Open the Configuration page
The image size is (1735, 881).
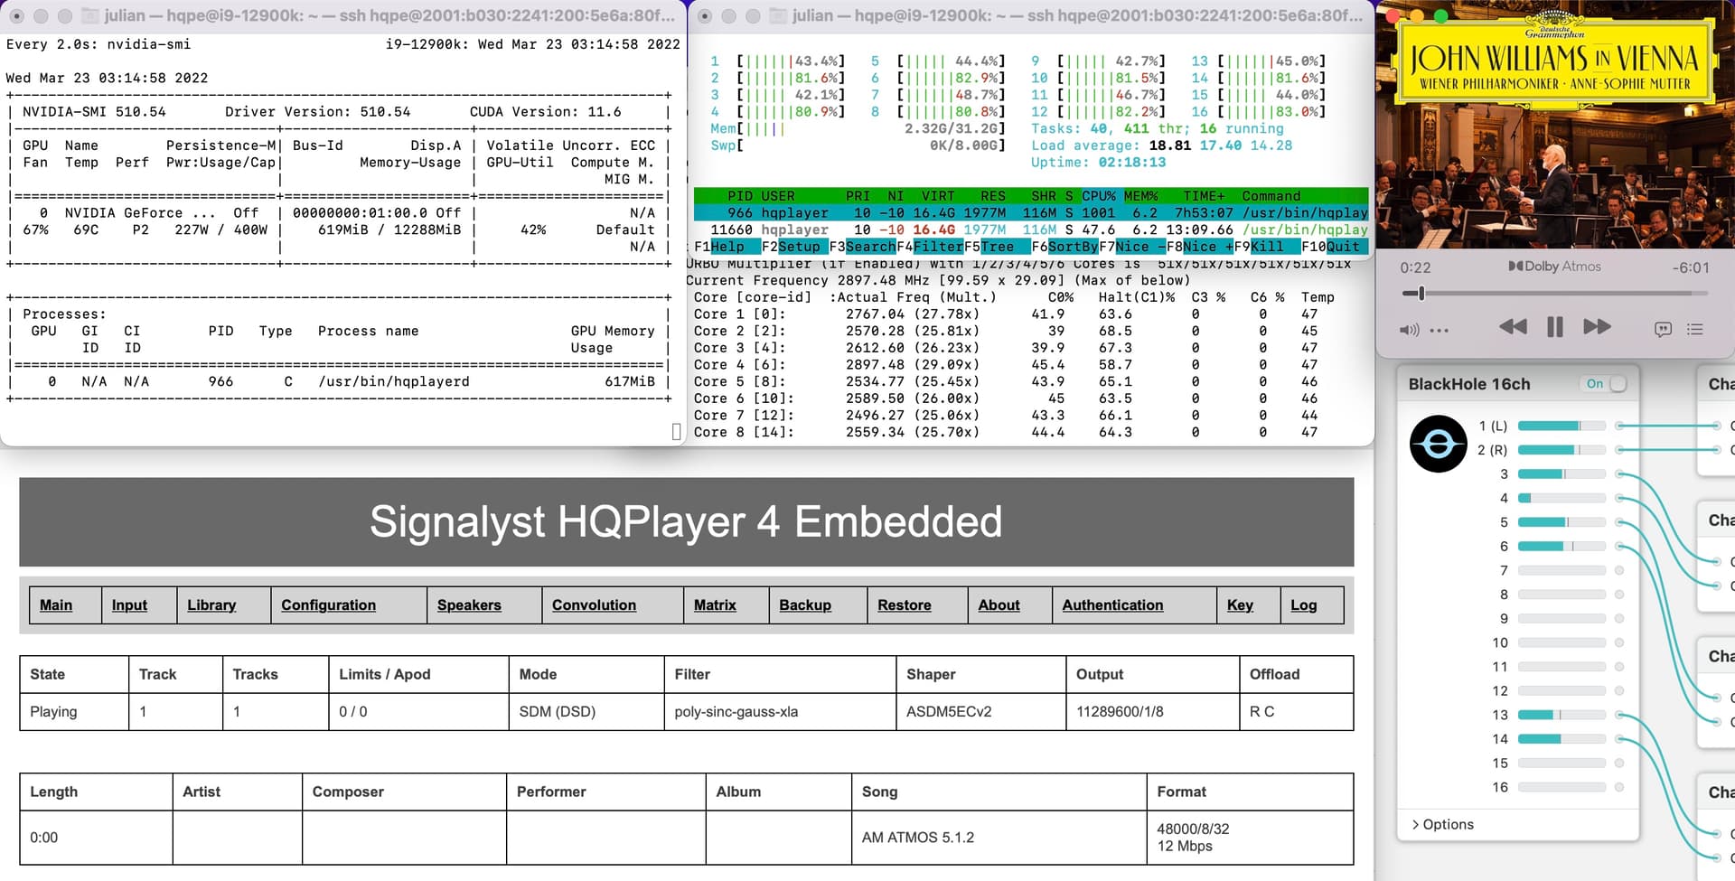point(328,605)
